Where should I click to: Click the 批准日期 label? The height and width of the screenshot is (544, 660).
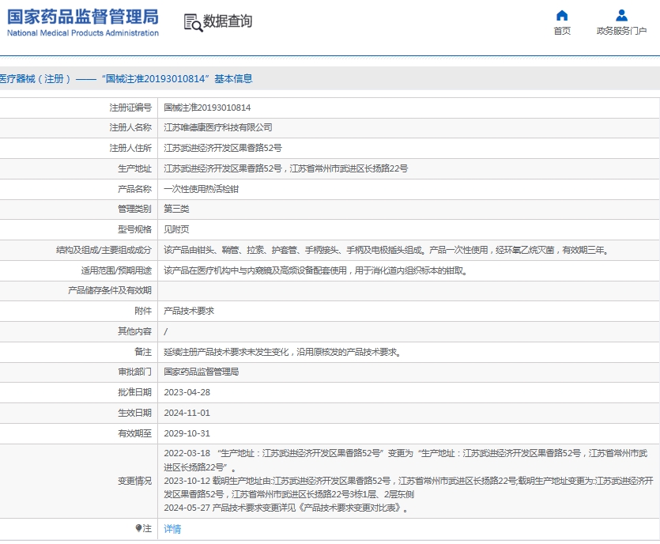134,392
